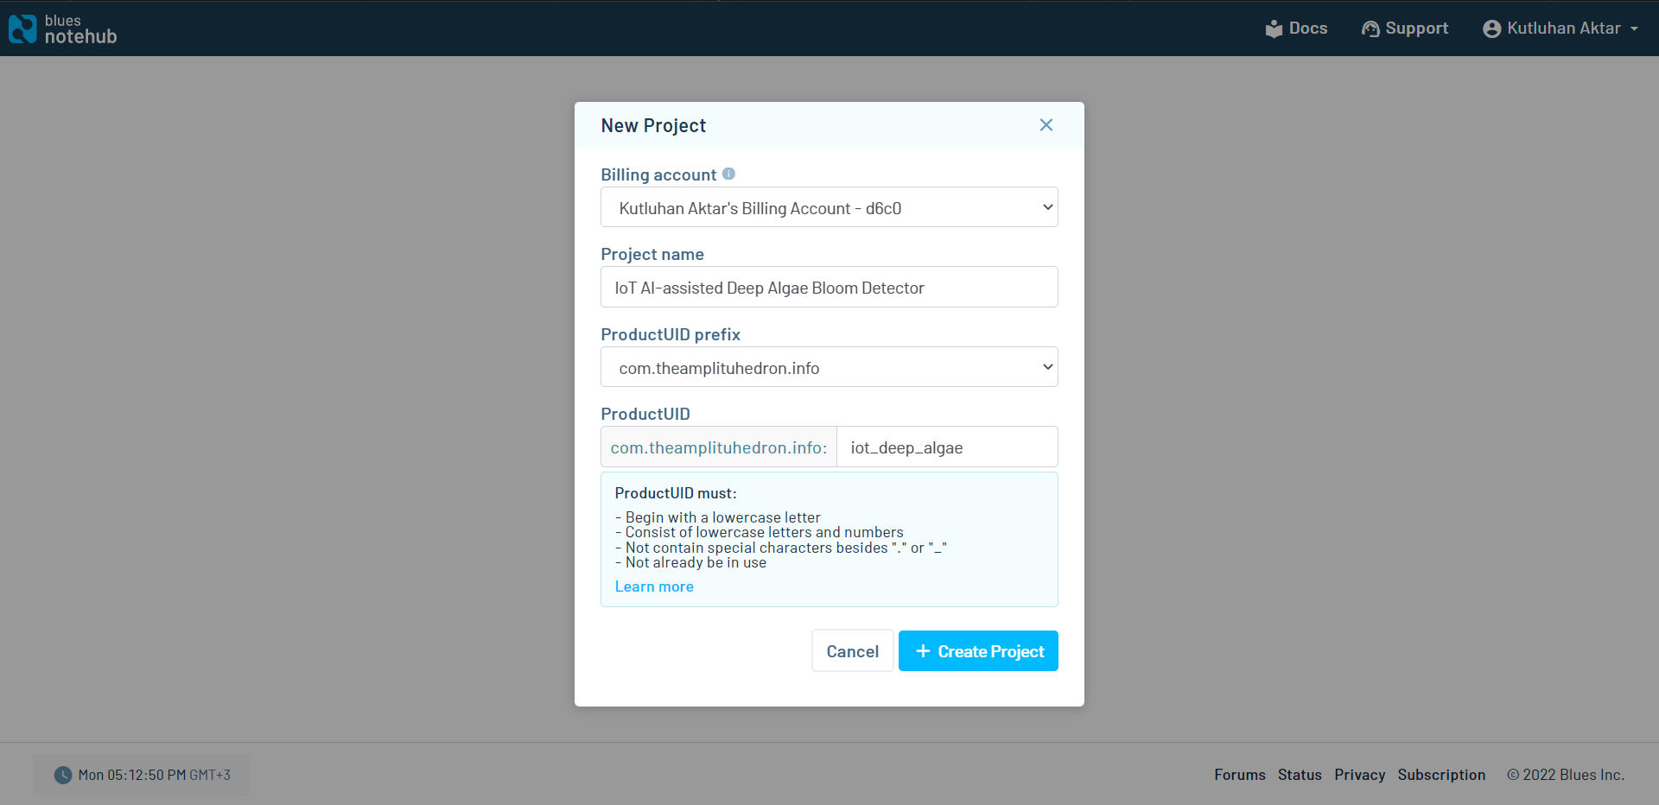Open the Docs menu item

pos(1307,29)
